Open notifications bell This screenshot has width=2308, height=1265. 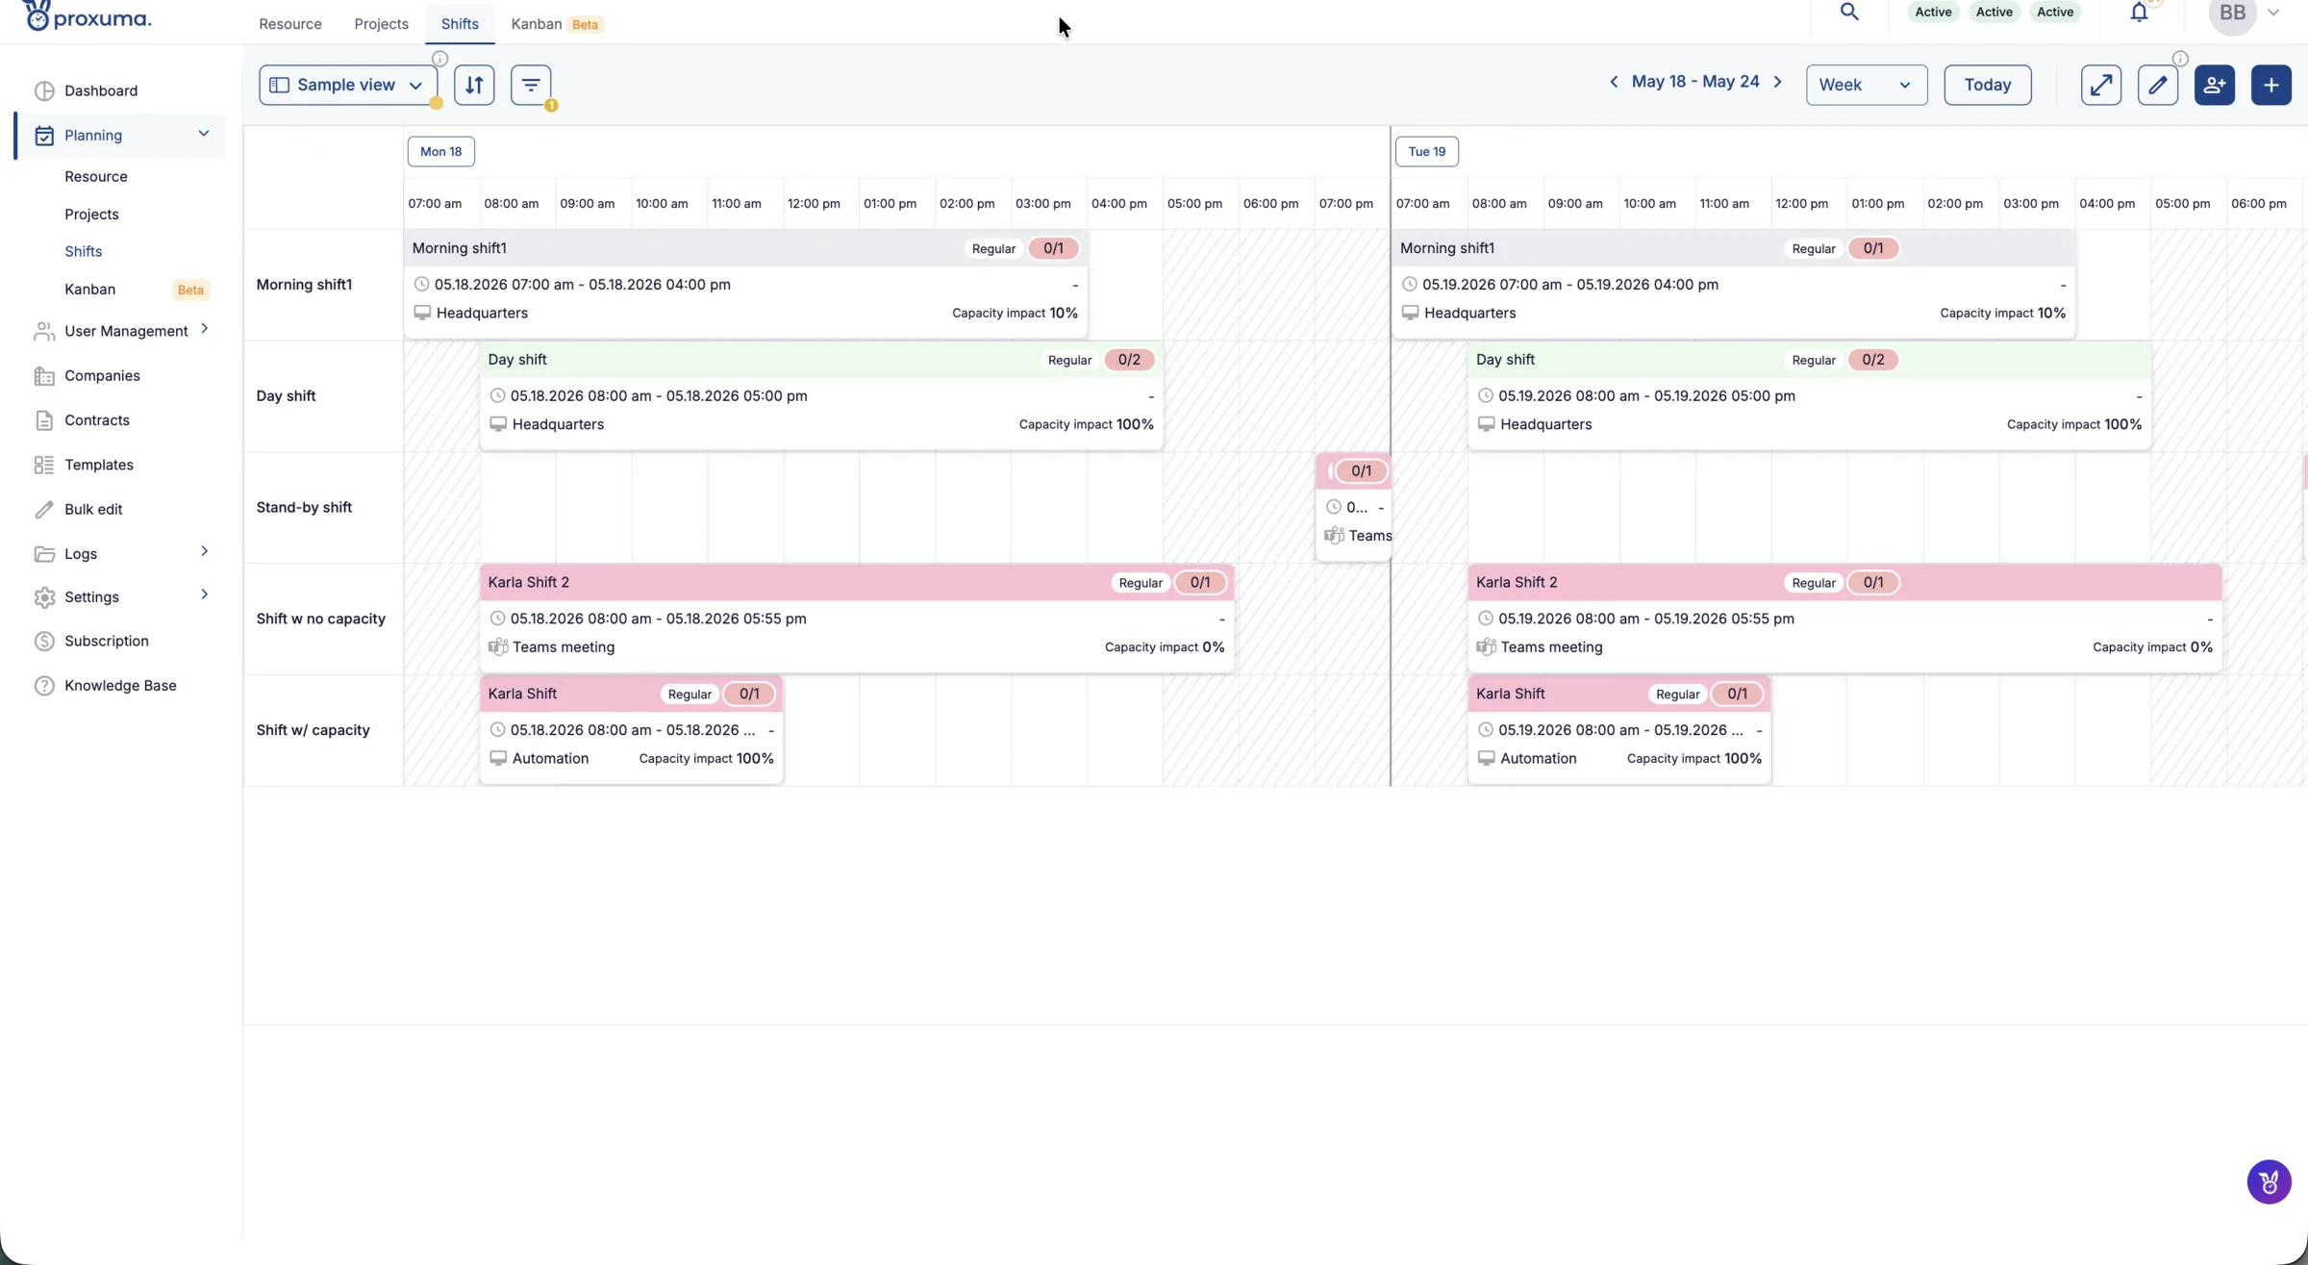[x=2139, y=12]
